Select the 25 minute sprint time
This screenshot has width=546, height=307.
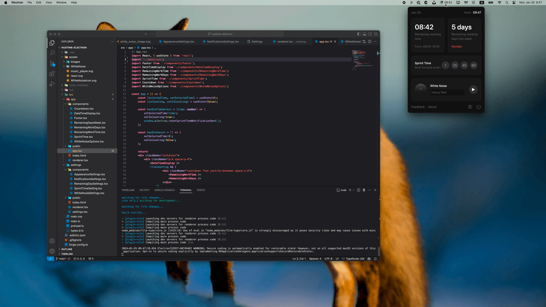[x=455, y=65]
